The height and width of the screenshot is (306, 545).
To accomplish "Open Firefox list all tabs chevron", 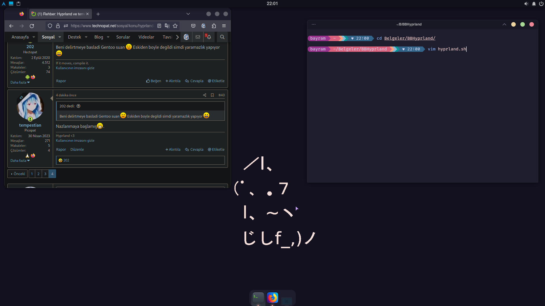I will click(x=188, y=14).
